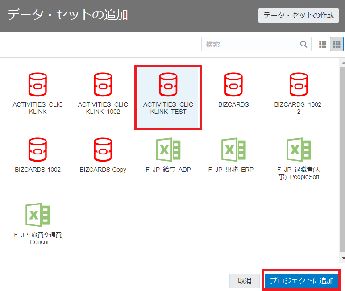
Task: Click the BIZCARDS name label
Action: click(233, 104)
